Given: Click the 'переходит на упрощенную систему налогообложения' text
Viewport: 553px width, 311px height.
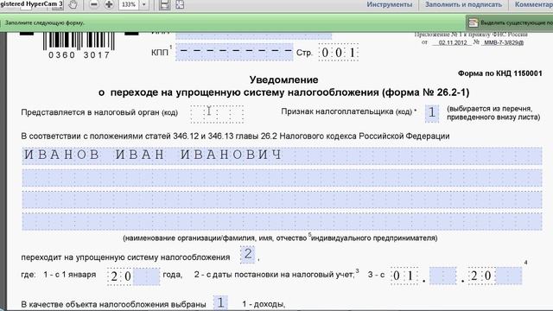Looking at the screenshot, I should click(125, 257).
